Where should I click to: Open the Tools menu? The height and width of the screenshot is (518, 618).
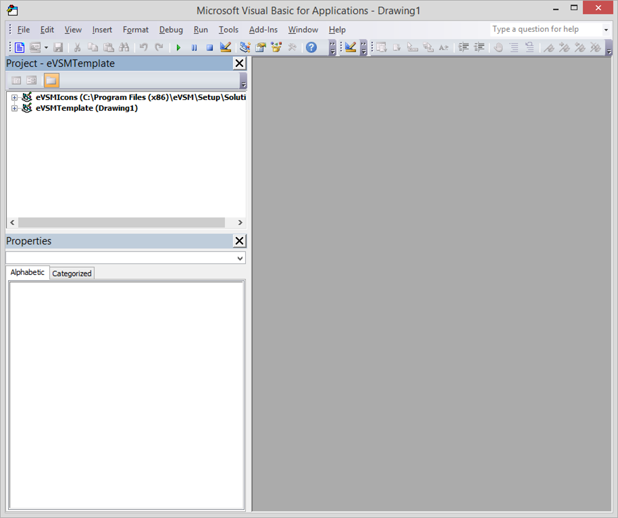pyautogui.click(x=228, y=30)
